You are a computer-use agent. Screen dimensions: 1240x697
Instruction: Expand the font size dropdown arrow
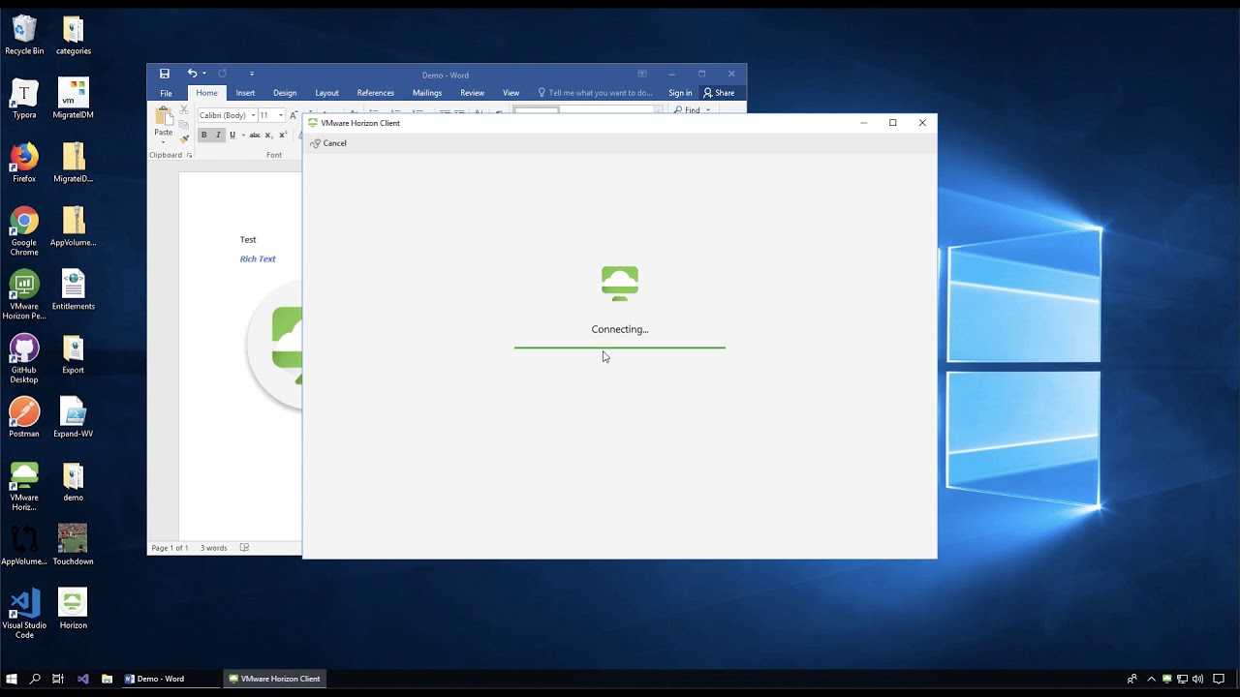pos(281,115)
